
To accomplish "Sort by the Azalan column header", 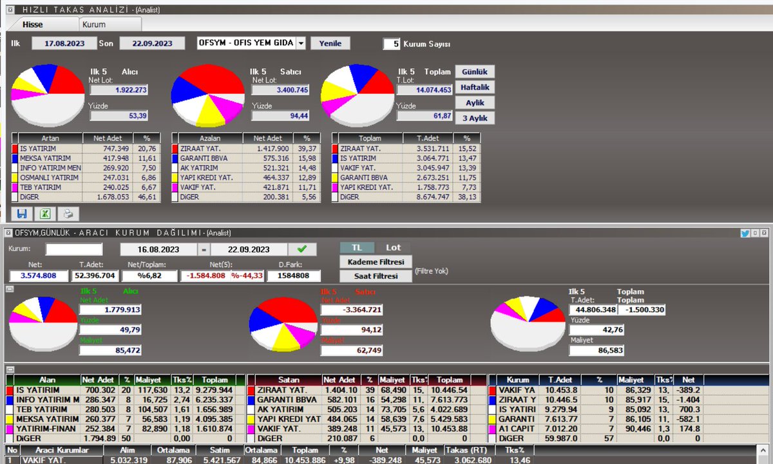I will point(209,138).
